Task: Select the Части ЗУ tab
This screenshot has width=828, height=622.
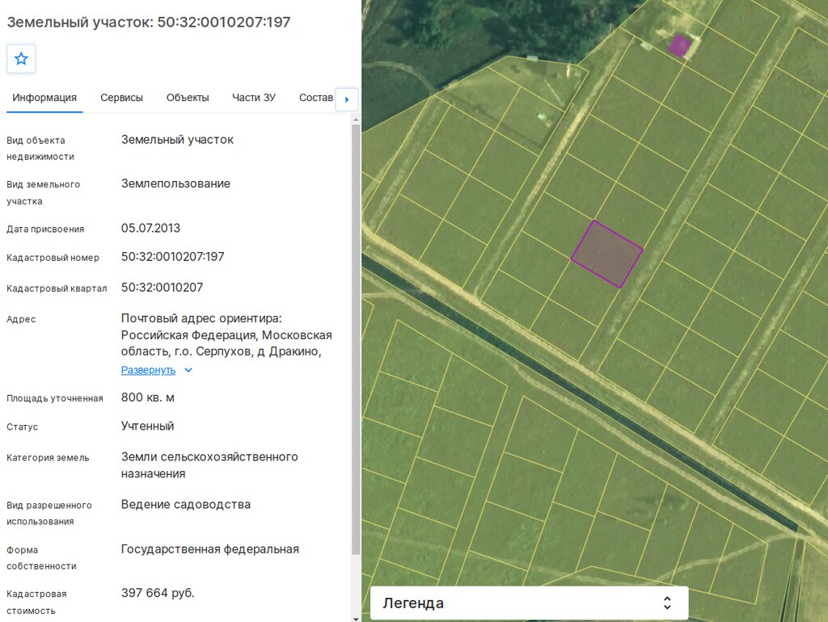Action: pyautogui.click(x=254, y=98)
